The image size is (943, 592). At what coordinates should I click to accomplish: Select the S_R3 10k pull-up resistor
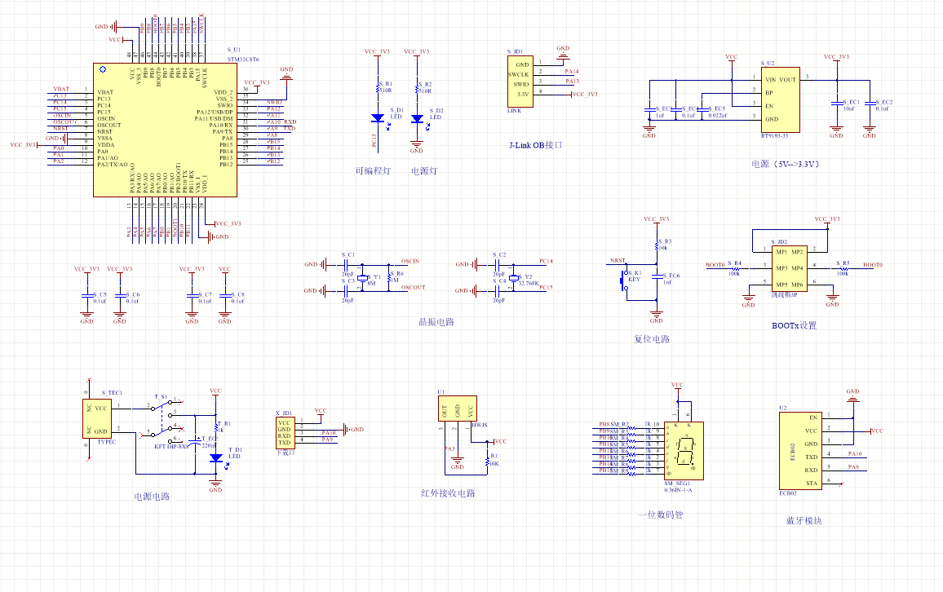[657, 245]
